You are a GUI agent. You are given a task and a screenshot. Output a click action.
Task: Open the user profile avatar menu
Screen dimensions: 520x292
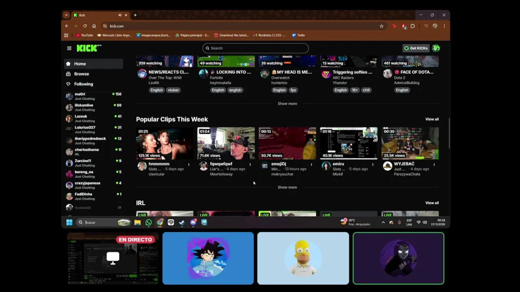(x=436, y=48)
